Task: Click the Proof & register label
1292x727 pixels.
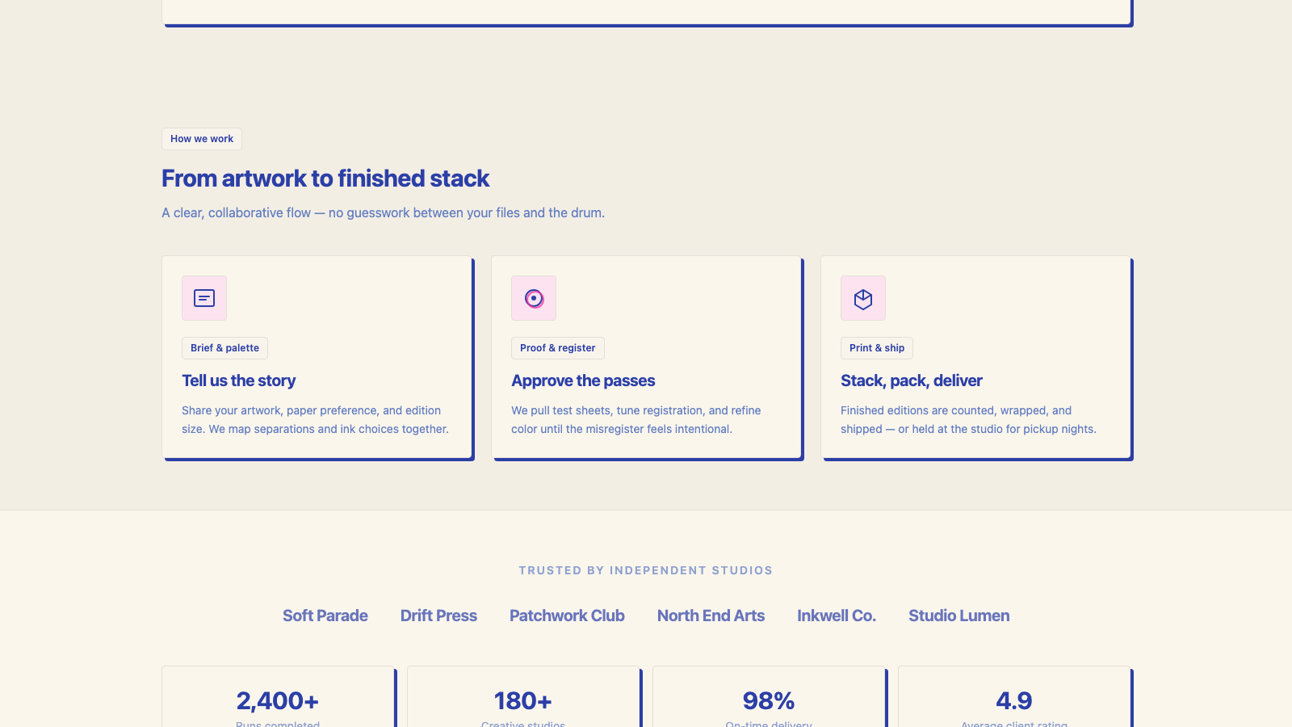Action: [557, 348]
